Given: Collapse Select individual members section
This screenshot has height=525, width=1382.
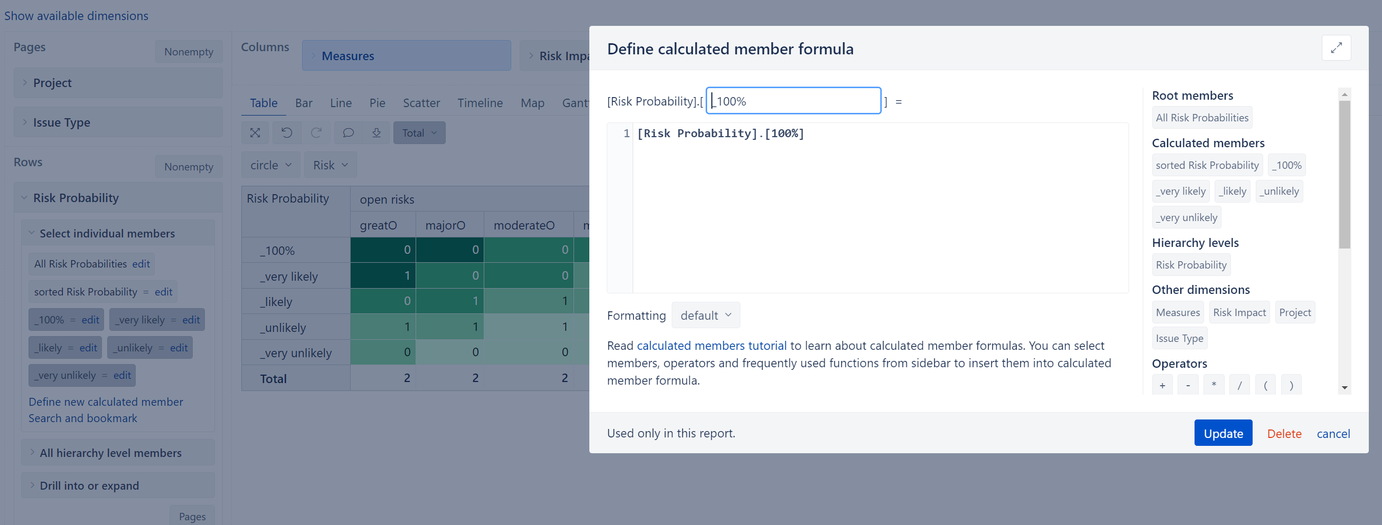Looking at the screenshot, I should [x=117, y=233].
